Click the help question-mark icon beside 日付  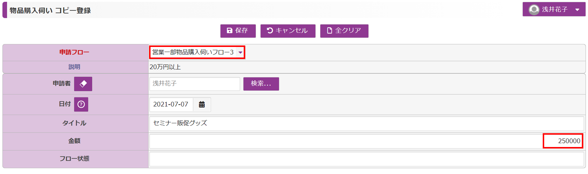[x=81, y=104]
